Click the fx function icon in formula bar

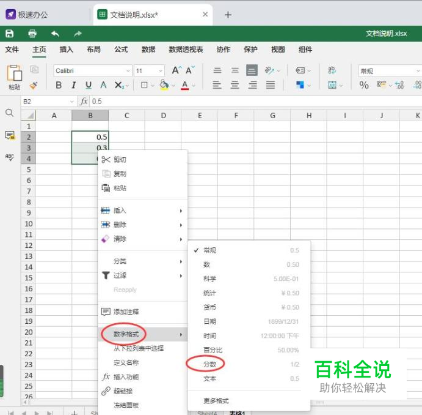(x=84, y=102)
